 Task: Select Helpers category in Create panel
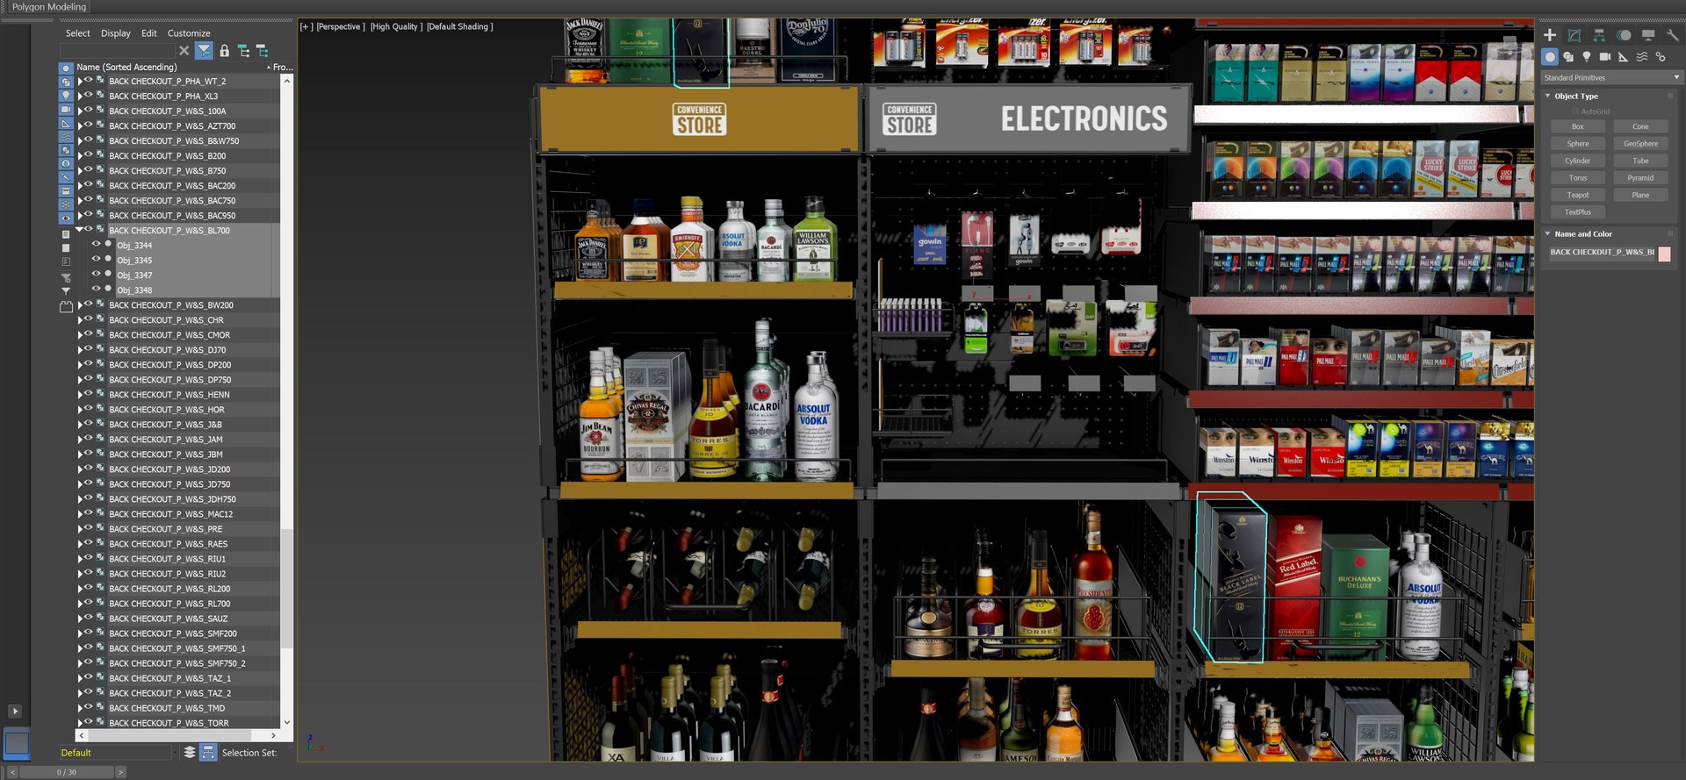click(x=1623, y=57)
